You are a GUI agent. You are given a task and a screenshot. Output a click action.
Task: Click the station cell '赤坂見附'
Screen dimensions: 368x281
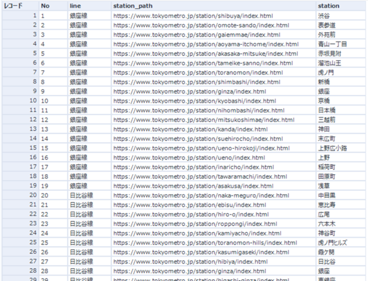tap(341, 53)
